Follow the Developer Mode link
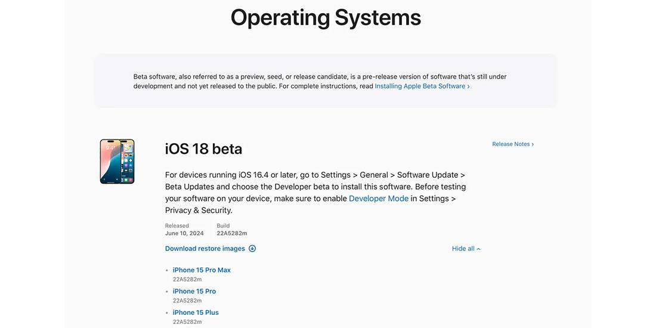Image resolution: width=656 pixels, height=328 pixels. [x=379, y=199]
